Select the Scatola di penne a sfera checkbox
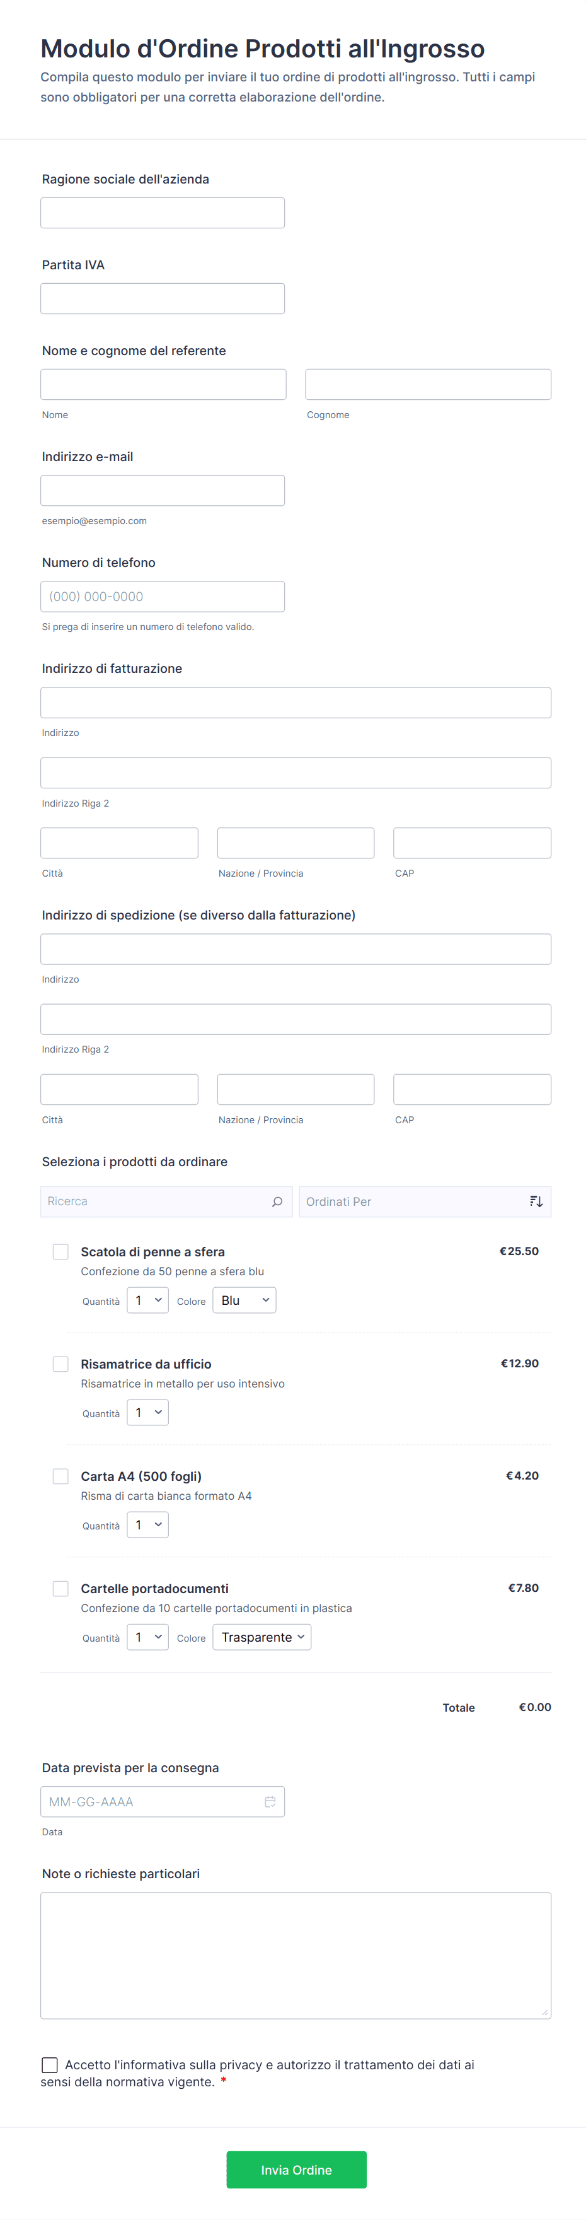586x2220 pixels. (x=60, y=1251)
